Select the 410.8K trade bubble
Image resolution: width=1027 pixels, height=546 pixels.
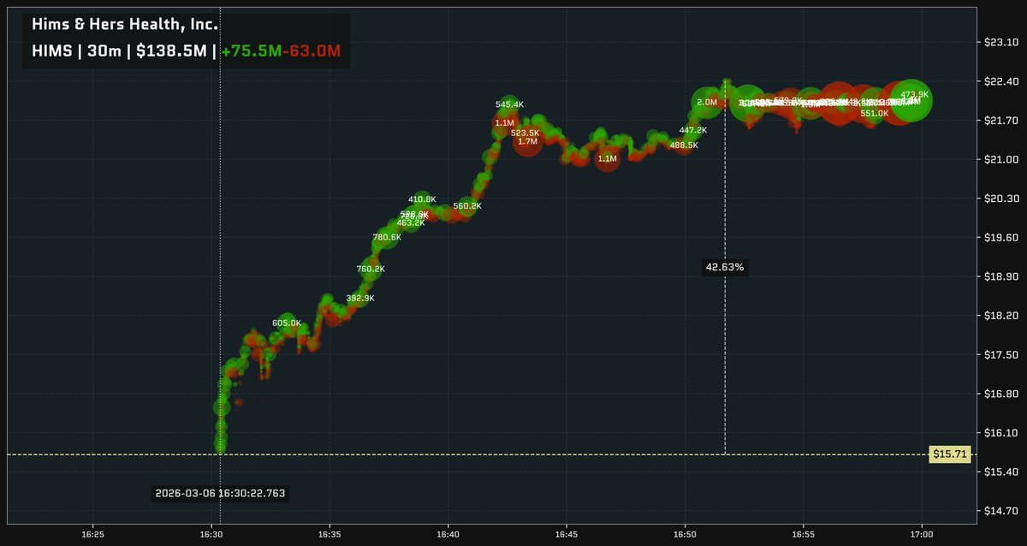coord(422,199)
